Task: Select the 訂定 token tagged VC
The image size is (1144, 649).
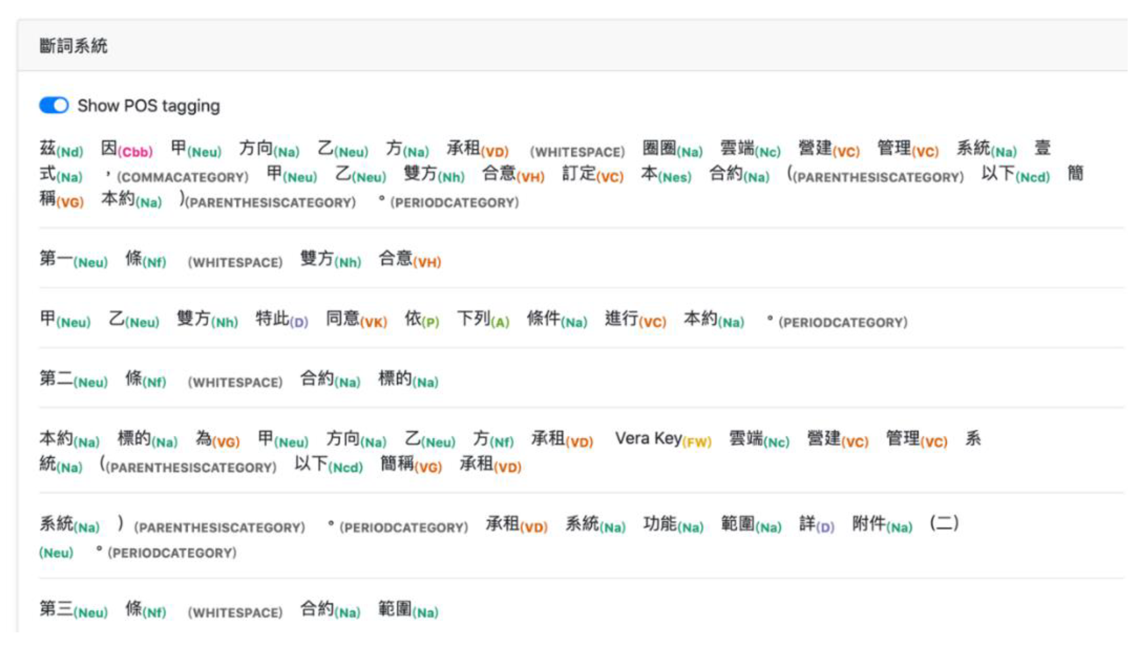Action: (x=593, y=174)
